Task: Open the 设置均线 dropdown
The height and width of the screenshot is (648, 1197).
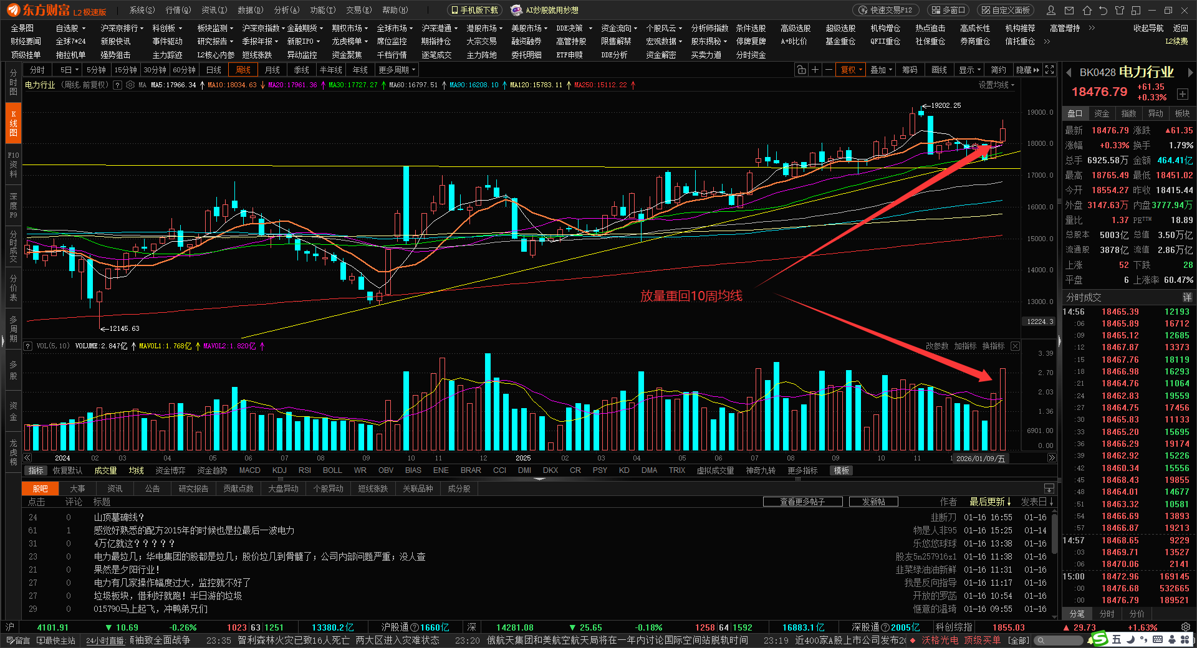Action: 996,85
